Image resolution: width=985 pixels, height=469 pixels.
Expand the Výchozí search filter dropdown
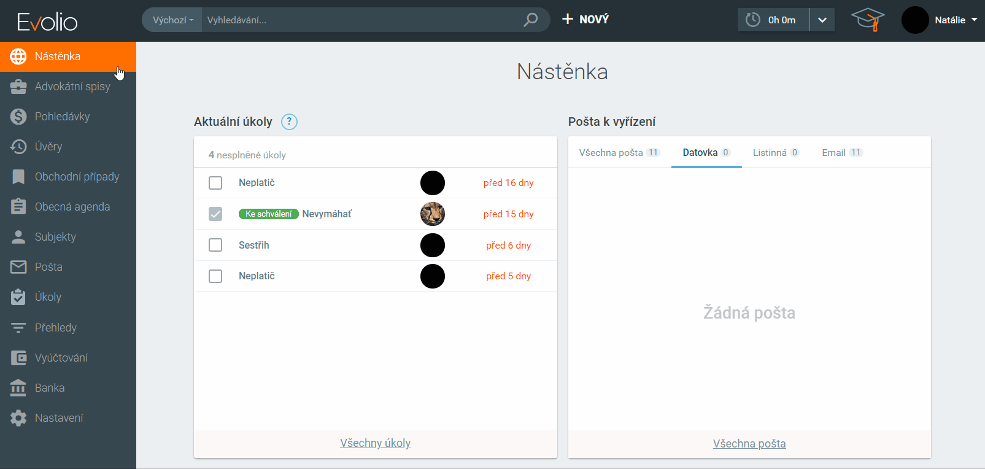click(x=172, y=20)
